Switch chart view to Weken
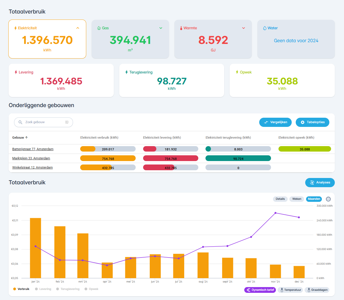Screen dimensions: 344x300 (x=297, y=199)
